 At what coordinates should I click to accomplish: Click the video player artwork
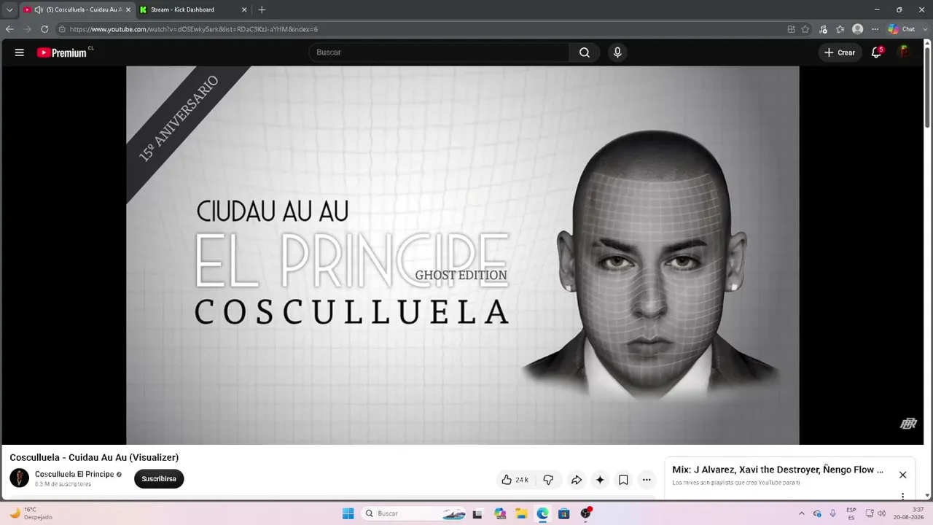[x=463, y=255]
